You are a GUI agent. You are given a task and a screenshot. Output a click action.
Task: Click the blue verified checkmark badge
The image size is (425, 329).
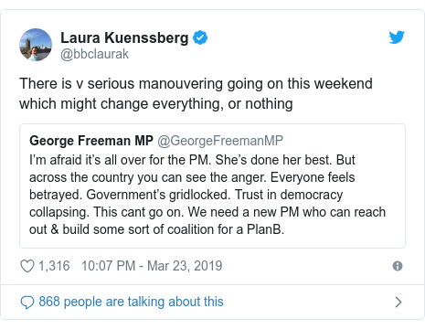tap(200, 37)
